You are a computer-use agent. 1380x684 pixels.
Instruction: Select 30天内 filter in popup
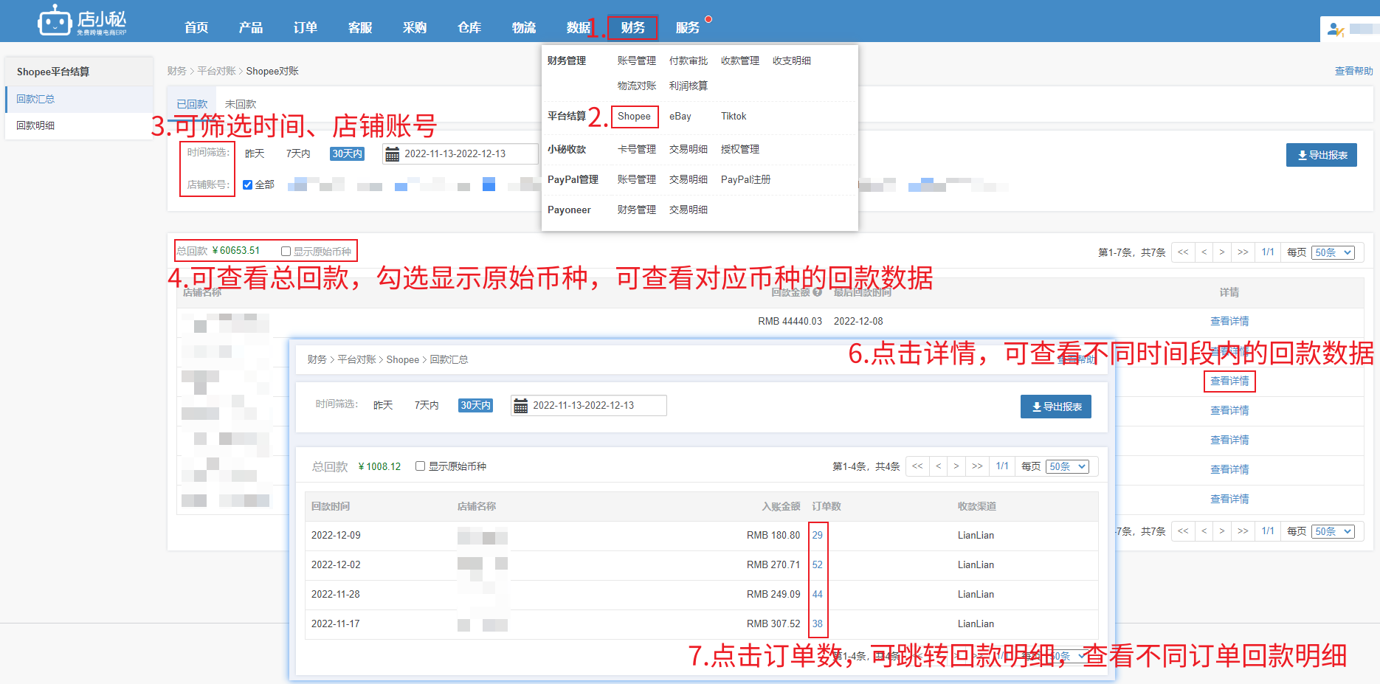coord(475,405)
